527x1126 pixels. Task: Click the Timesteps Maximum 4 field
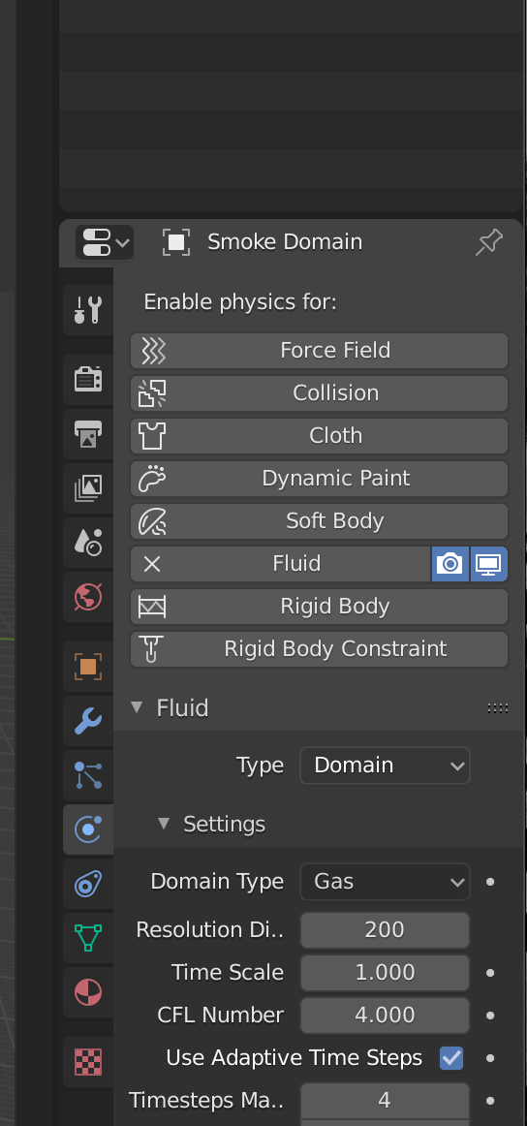pos(385,1101)
